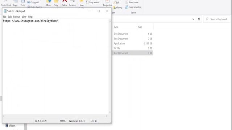Click Windows (CRLF) in Notepad status bar

point(77,121)
